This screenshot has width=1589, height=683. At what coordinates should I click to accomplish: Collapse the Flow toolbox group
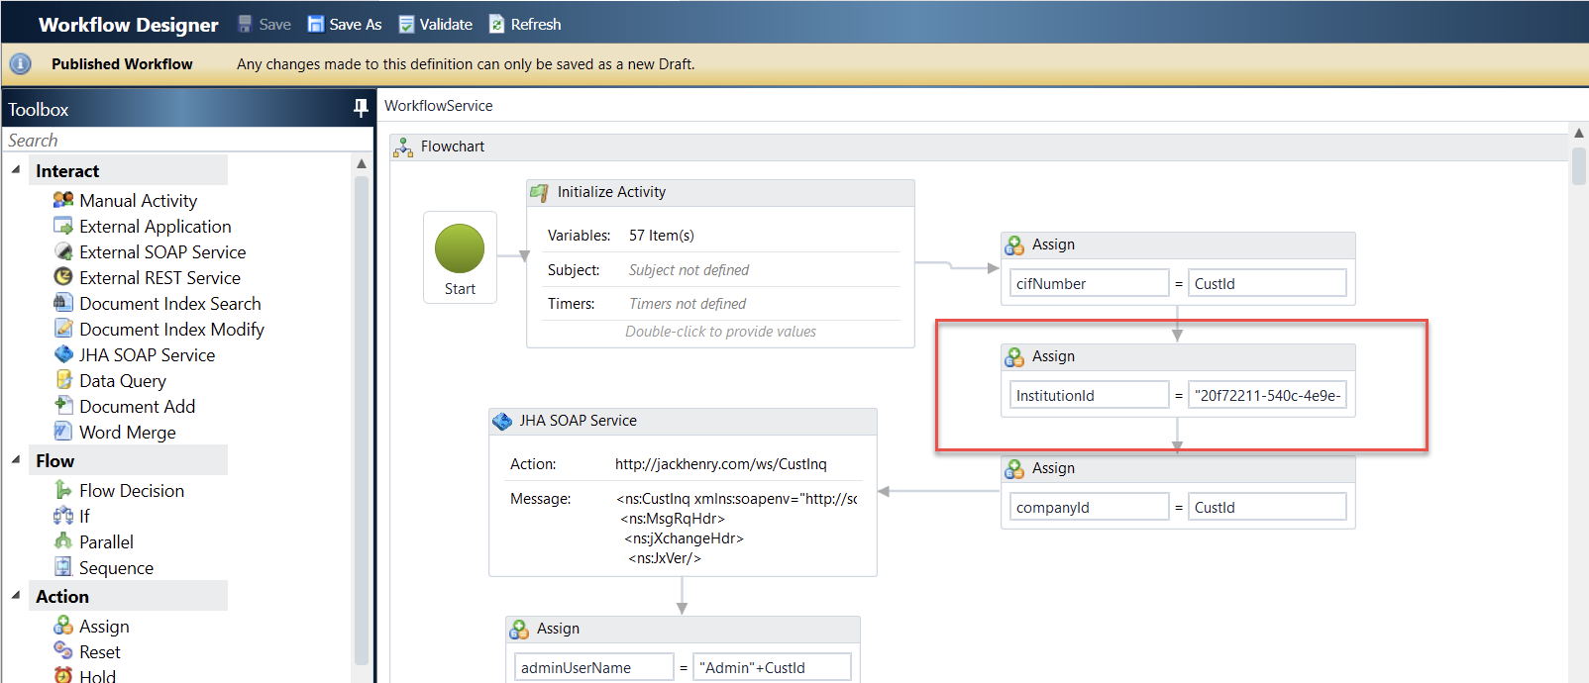click(x=16, y=460)
